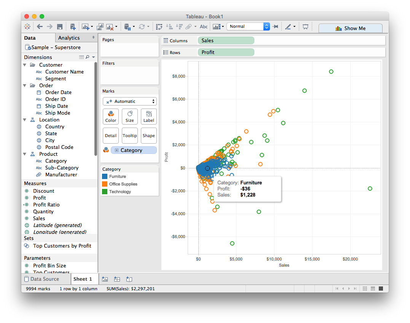Select the Profit Ratio measure

(x=46, y=205)
